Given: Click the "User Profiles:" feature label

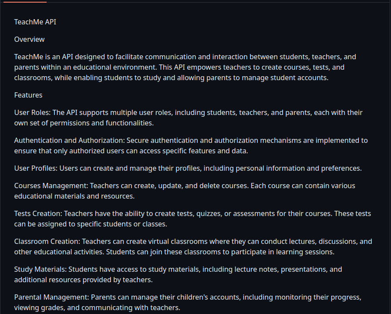Looking at the screenshot, I should pyautogui.click(x=36, y=168).
